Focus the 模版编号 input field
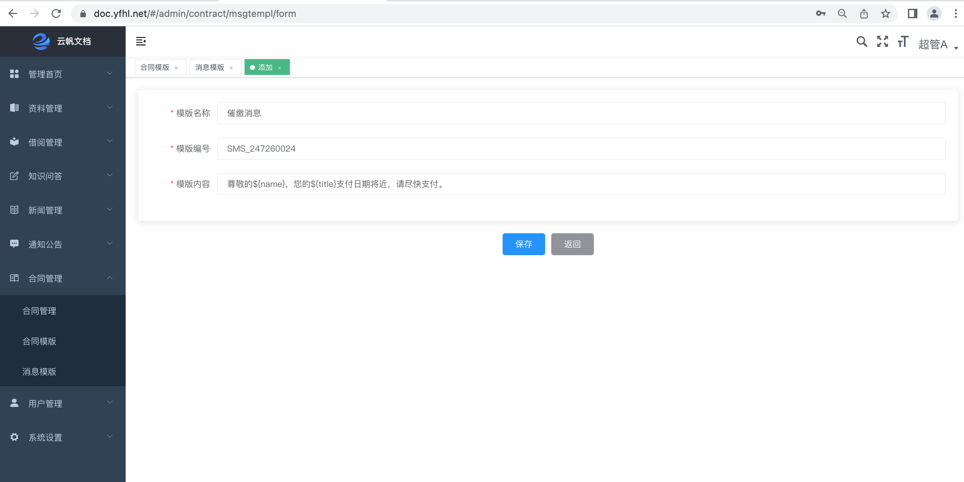 [x=581, y=149]
